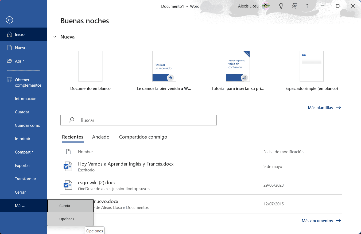Open the Exportar options

click(24, 165)
